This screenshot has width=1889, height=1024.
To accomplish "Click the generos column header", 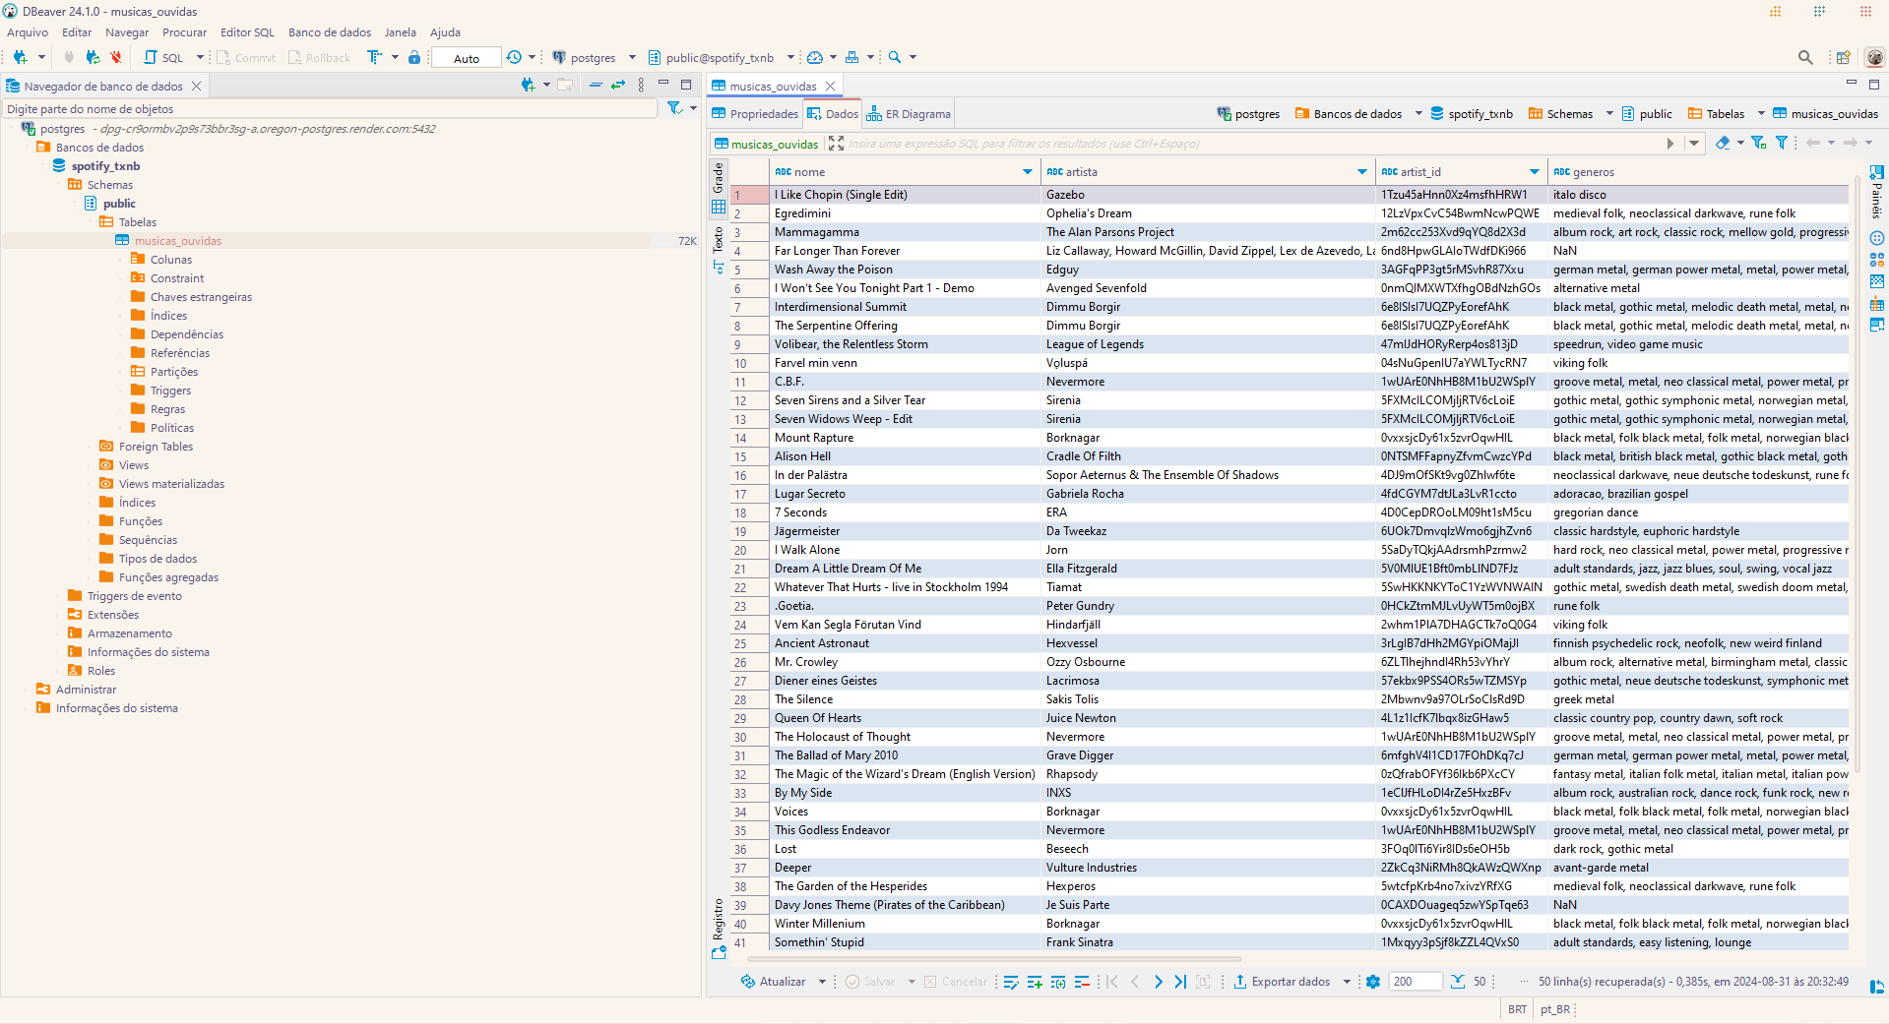I will pyautogui.click(x=1698, y=172).
